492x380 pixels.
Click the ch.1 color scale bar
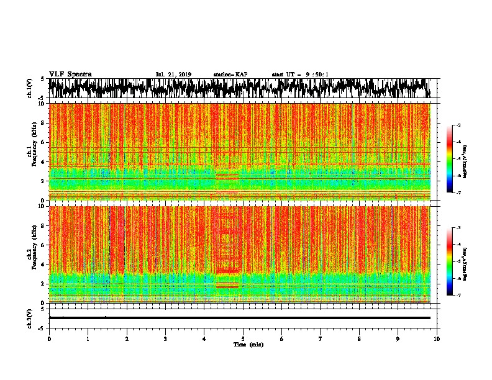click(449, 159)
